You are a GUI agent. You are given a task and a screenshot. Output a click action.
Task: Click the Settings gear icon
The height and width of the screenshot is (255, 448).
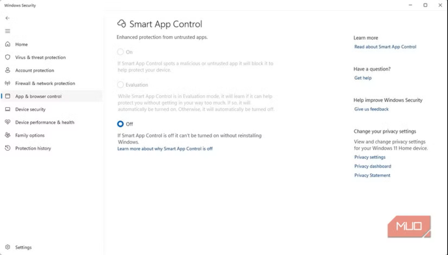7,247
